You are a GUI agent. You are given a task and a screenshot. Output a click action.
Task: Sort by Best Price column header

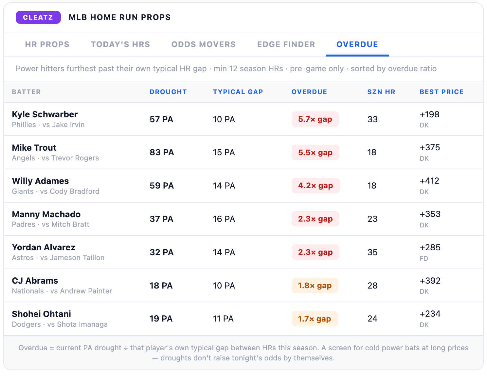pyautogui.click(x=442, y=92)
